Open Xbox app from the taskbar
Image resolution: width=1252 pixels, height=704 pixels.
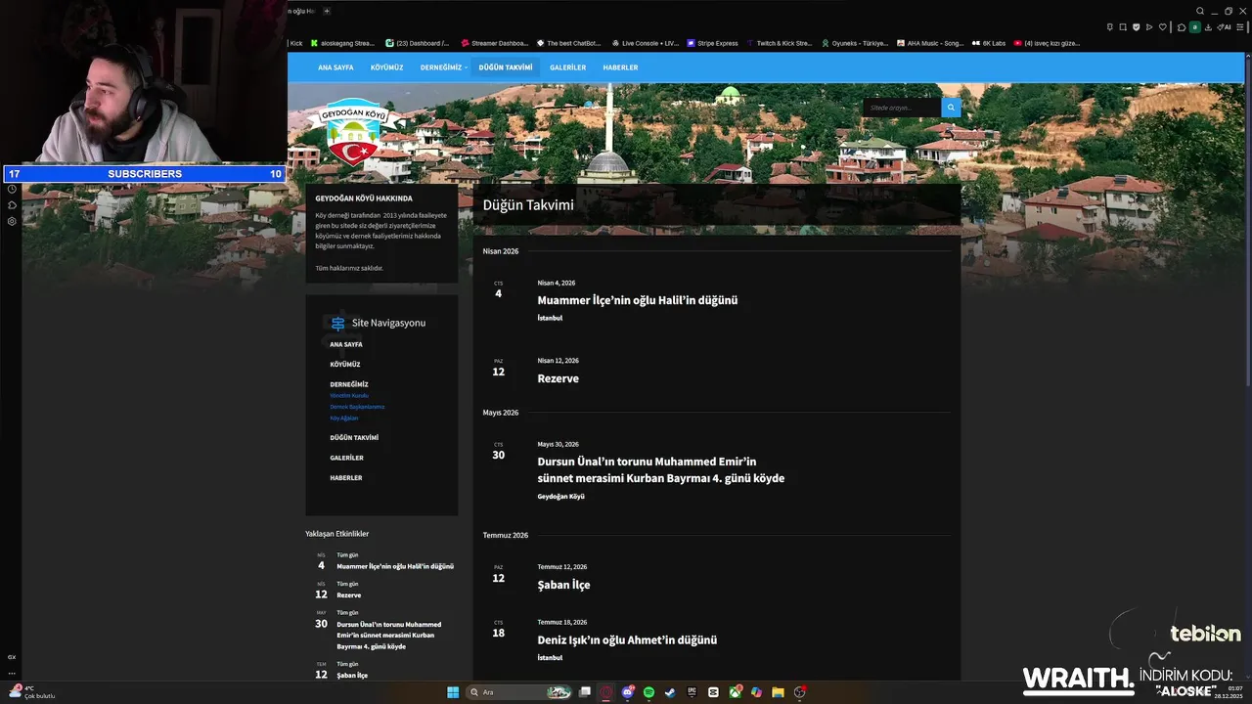pyautogui.click(x=735, y=692)
